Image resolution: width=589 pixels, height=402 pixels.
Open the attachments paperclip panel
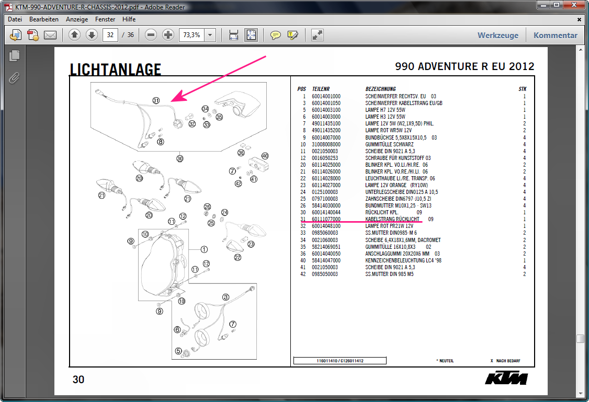tap(14, 78)
